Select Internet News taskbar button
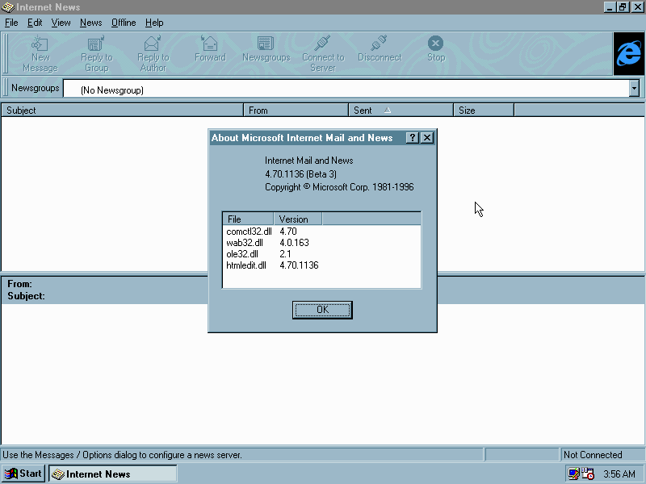646x484 pixels. [113, 474]
